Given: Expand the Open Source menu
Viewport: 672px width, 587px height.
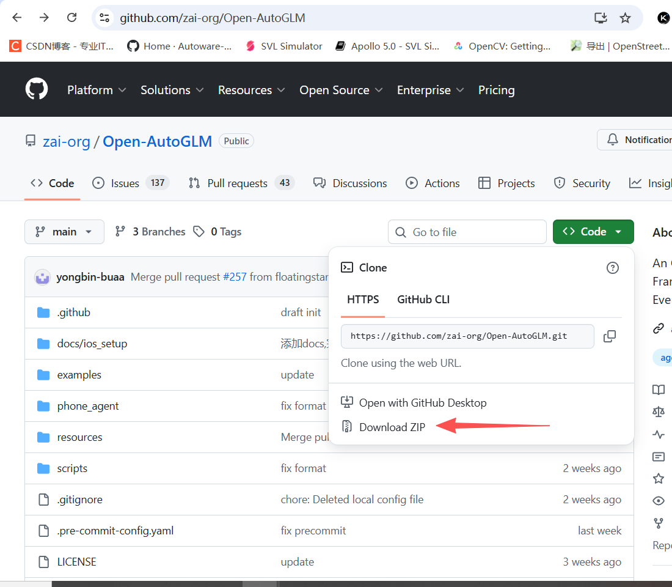Looking at the screenshot, I should (341, 90).
